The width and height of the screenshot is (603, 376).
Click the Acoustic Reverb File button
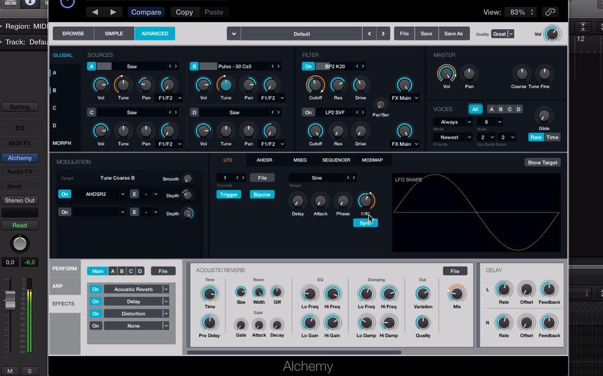[x=455, y=271]
